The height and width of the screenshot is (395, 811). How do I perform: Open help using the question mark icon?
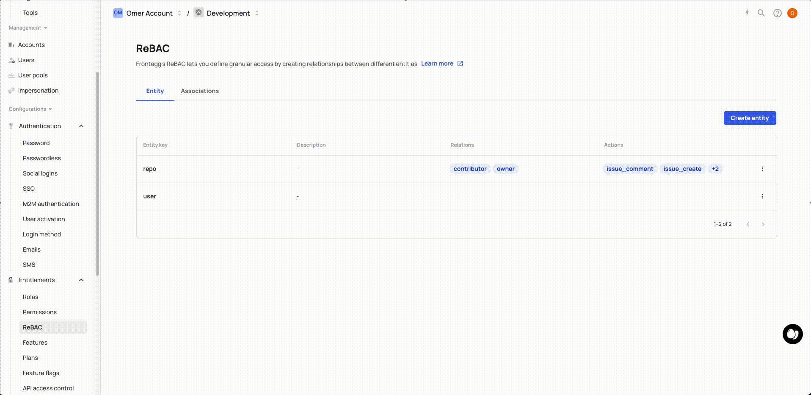point(777,13)
